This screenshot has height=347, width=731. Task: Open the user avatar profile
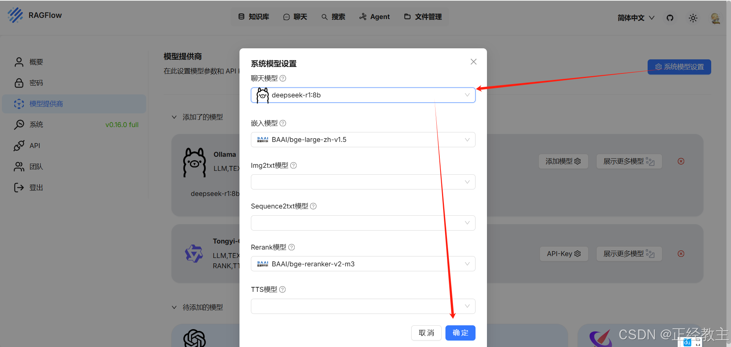715,18
